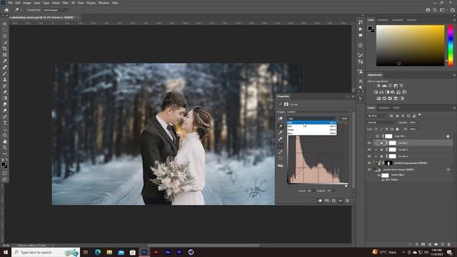
Task: Hide the masked photo layer above bottom layer
Action: [369, 163]
